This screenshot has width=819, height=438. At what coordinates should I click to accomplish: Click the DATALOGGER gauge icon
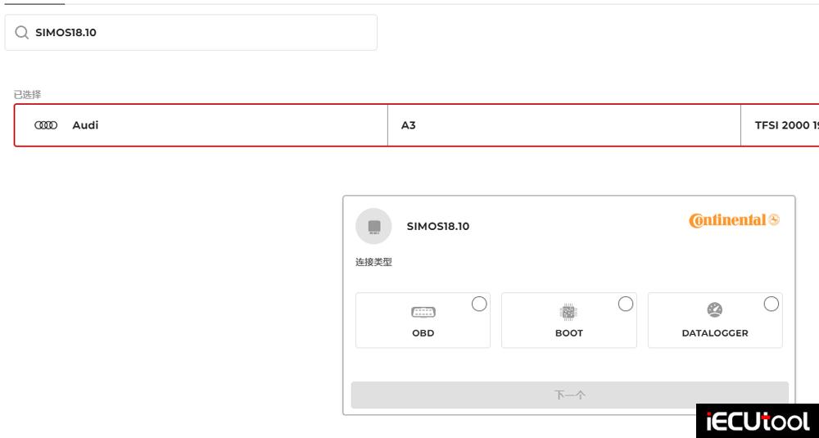coord(714,310)
